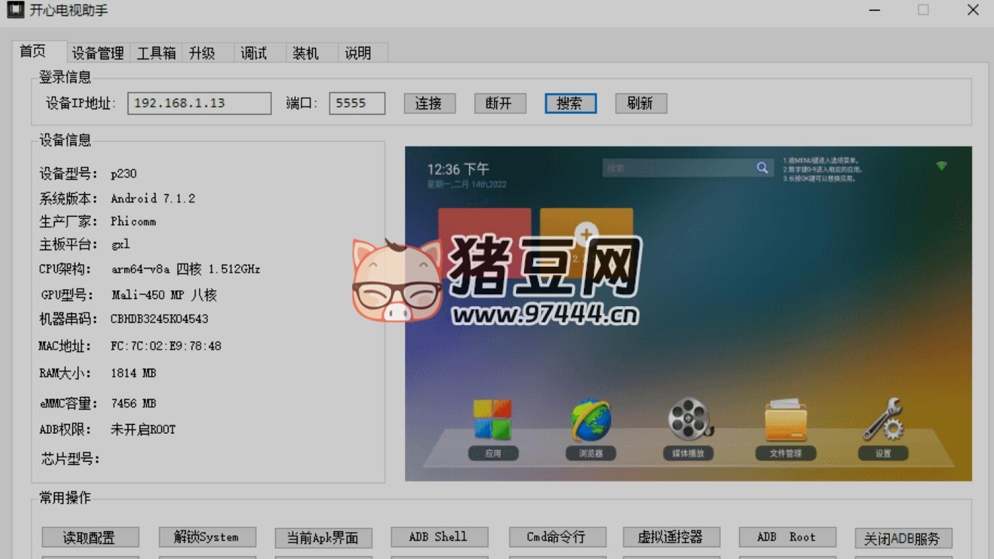
Task: Click the 连接 connect button
Action: pos(429,103)
